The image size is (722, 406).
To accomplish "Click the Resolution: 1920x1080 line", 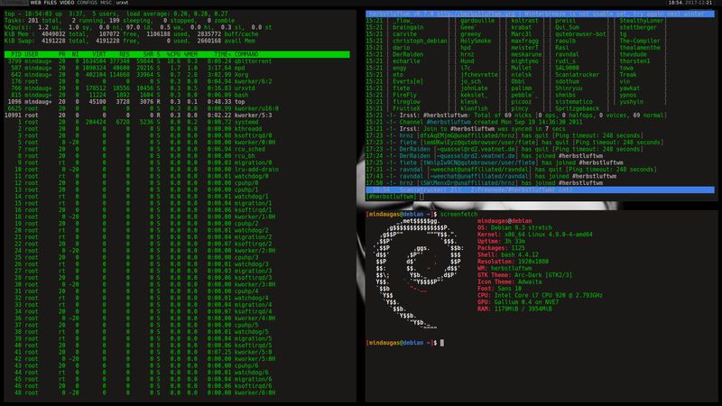I will click(513, 262).
